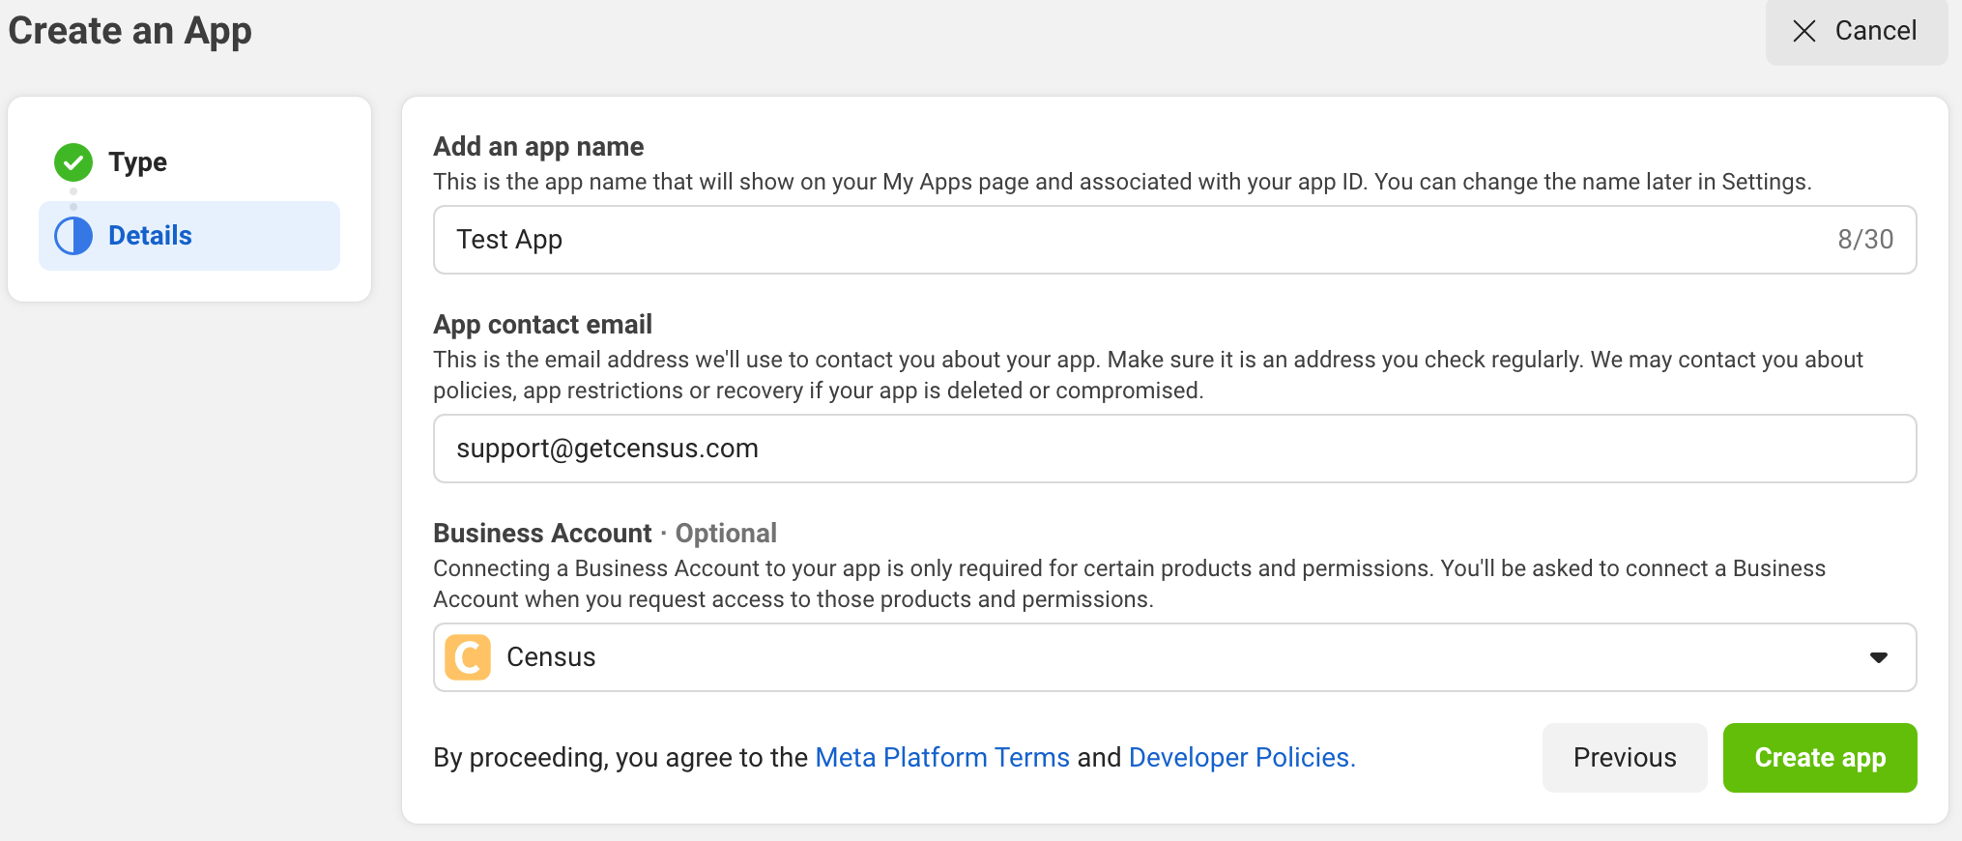Click the green checkmark icon next to Type
The height and width of the screenshot is (841, 1962).
tap(73, 162)
